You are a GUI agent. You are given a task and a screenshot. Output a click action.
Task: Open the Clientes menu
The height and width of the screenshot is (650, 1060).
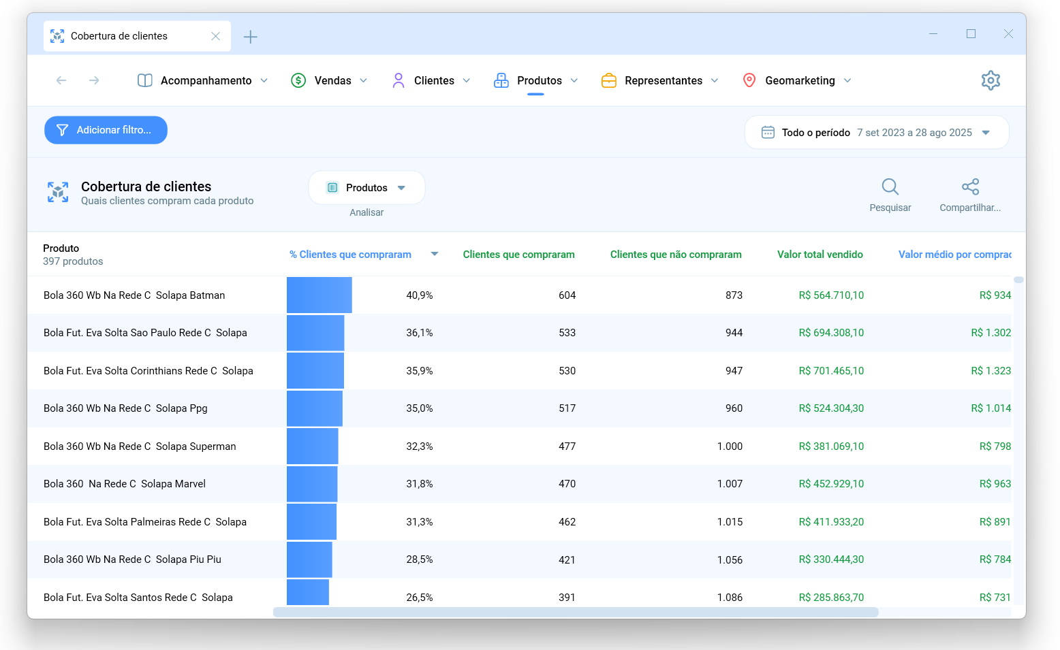pos(431,80)
